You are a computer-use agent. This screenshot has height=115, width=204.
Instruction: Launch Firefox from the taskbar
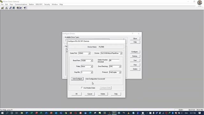71,113
